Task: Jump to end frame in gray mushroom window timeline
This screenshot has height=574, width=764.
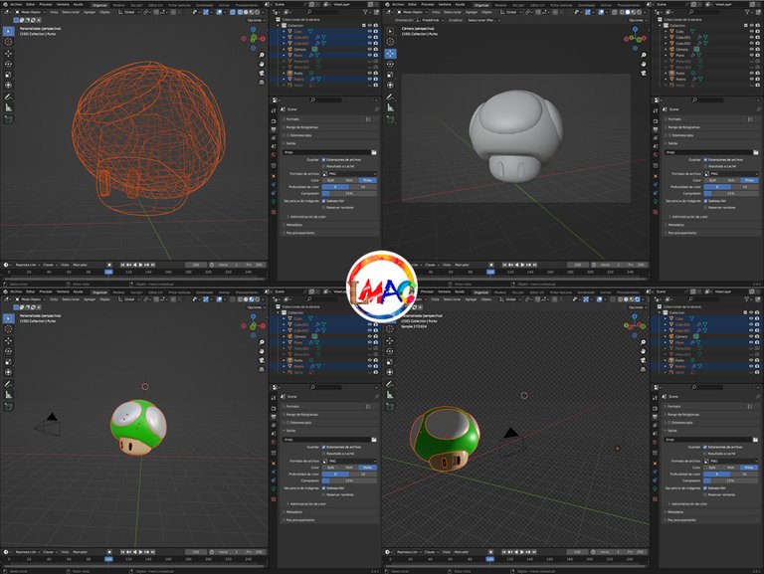Action: (535, 265)
